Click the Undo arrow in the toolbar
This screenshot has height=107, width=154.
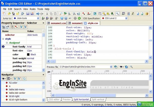(x=38, y=14)
